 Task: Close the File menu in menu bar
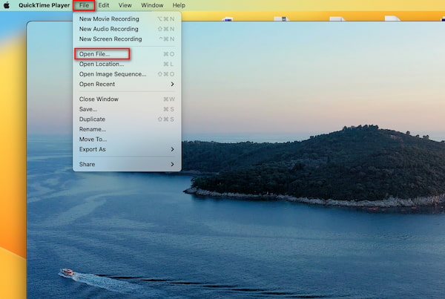click(x=84, y=5)
